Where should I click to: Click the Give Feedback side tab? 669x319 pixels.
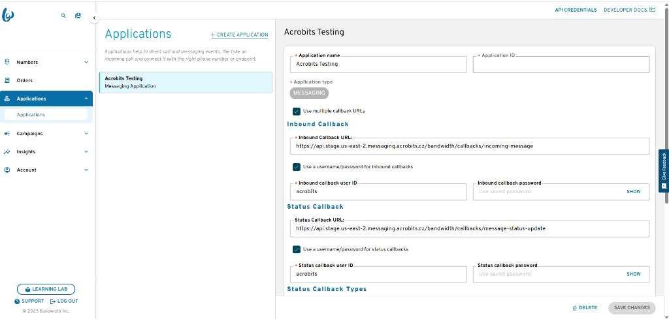tap(664, 171)
